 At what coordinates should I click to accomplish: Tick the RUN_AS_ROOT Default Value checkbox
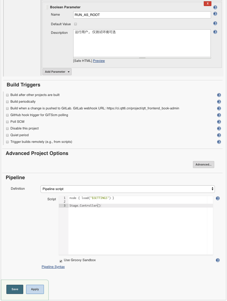pyautogui.click(x=75, y=24)
